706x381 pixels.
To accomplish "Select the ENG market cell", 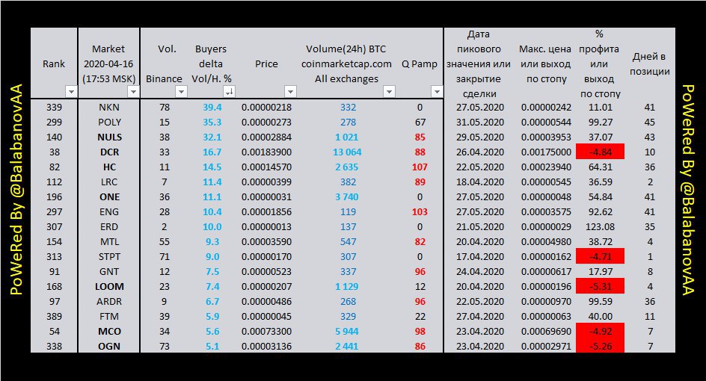I will (109, 212).
